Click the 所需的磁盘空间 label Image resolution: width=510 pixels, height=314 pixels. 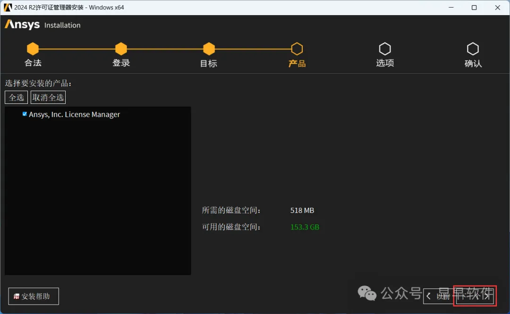231,211
